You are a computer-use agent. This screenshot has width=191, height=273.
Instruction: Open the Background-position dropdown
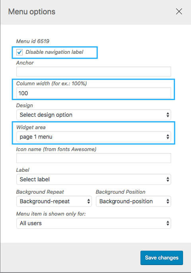coord(133,201)
